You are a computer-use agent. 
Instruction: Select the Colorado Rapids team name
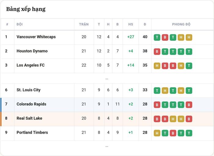(31, 104)
